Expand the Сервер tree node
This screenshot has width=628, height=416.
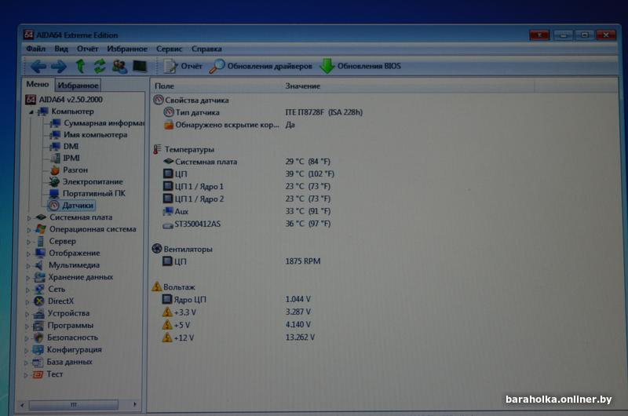click(29, 242)
